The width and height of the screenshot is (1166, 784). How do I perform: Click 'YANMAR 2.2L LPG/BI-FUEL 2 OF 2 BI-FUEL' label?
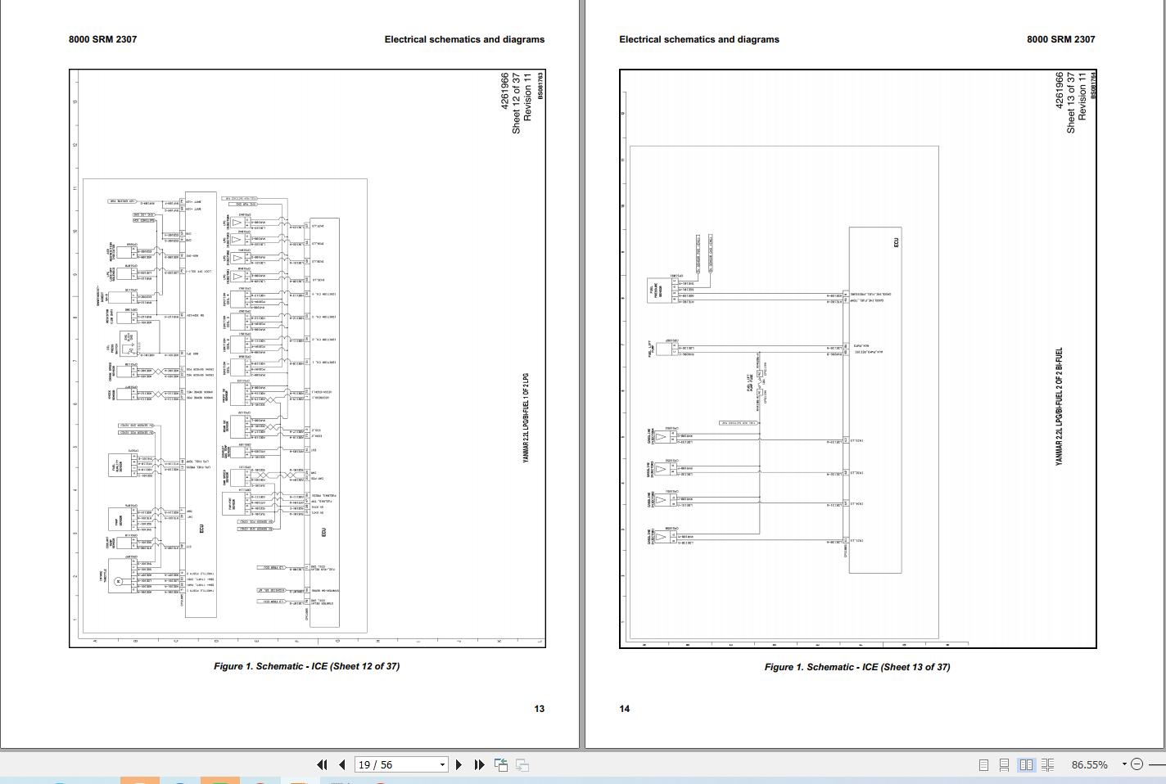[1059, 407]
